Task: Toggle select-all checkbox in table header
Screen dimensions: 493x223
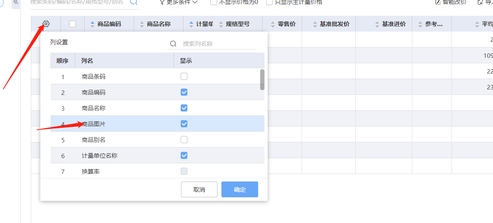Action: pos(72,24)
